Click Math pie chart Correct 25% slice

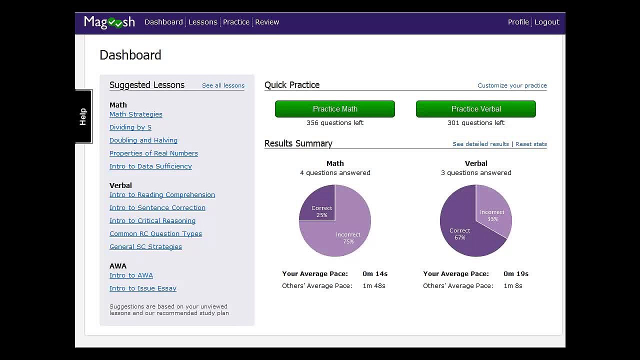[320, 206]
